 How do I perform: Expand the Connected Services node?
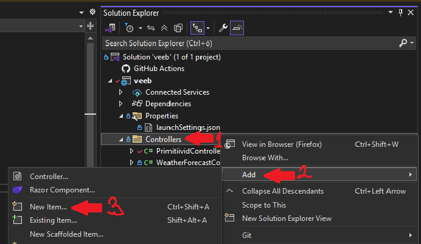(x=120, y=92)
